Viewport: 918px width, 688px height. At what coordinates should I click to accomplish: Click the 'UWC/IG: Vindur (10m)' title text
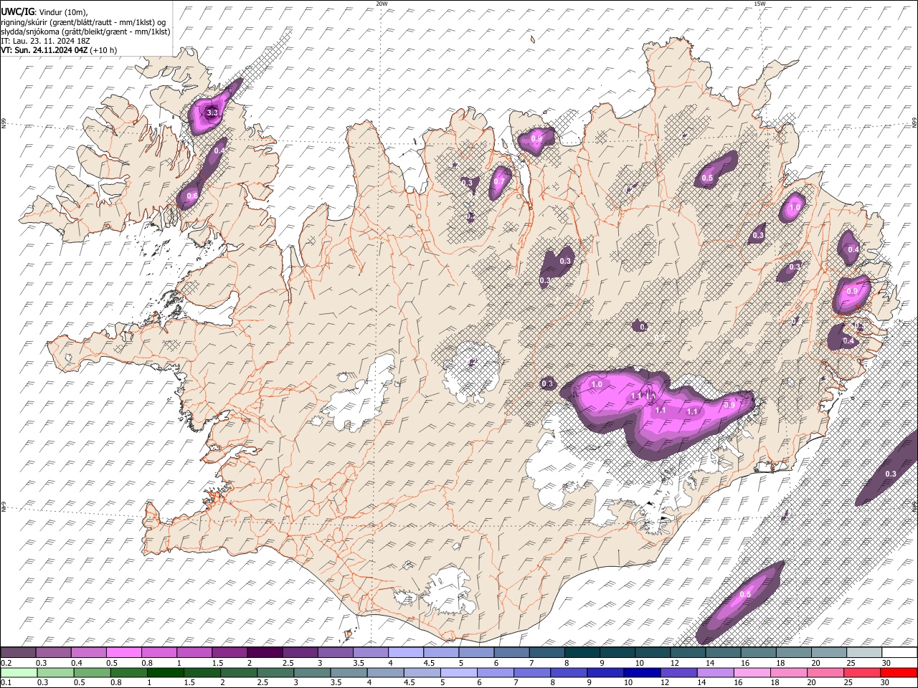pyautogui.click(x=44, y=12)
